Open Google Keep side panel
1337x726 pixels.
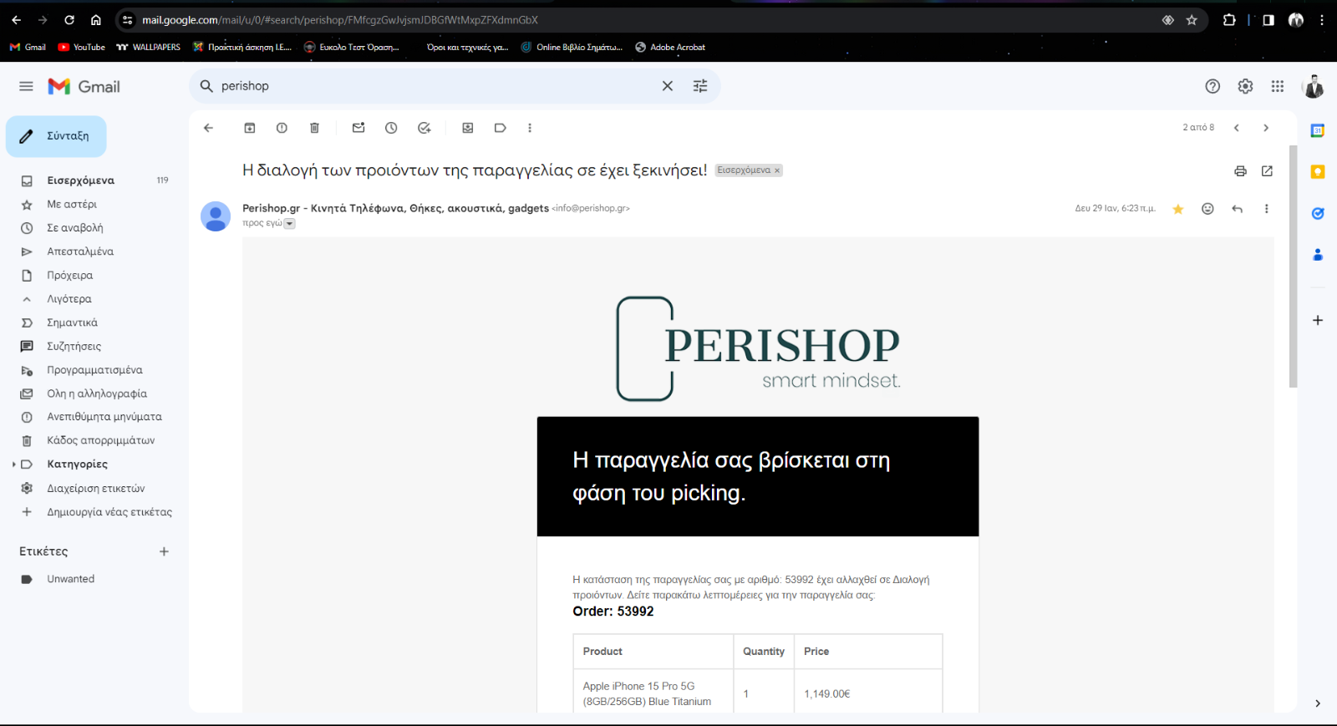pyautogui.click(x=1317, y=171)
